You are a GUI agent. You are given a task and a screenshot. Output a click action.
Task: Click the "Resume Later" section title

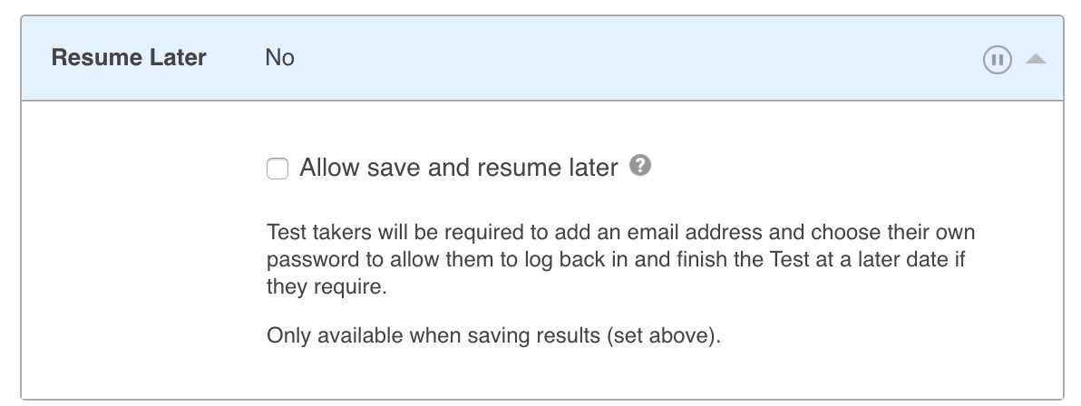pyautogui.click(x=129, y=59)
